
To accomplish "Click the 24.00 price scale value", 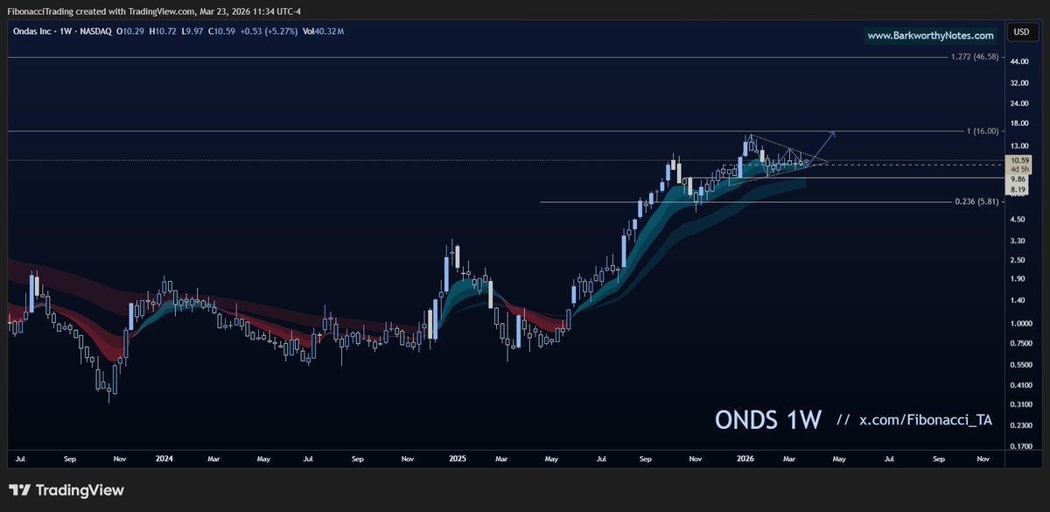I will (1019, 103).
